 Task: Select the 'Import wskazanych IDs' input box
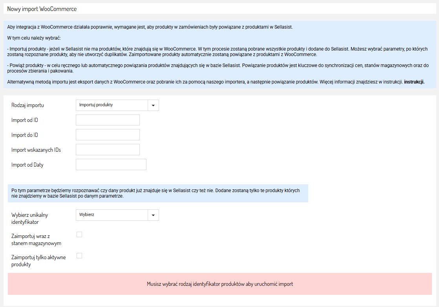pyautogui.click(x=108, y=150)
